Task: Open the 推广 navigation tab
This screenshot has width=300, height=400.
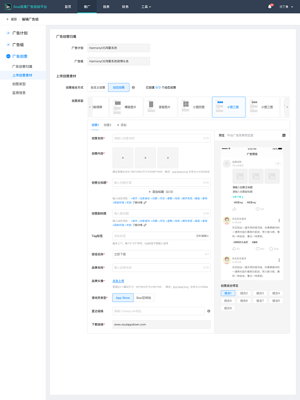Action: (x=87, y=7)
